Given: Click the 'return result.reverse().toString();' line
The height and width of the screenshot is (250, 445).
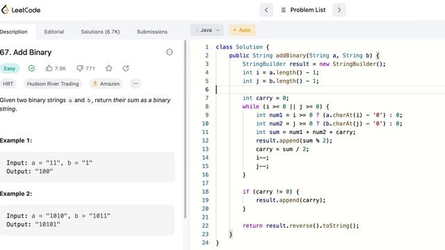Looking at the screenshot, I should pos(301,226).
